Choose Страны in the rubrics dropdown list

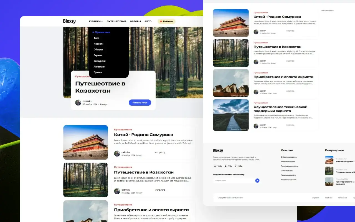(98, 55)
